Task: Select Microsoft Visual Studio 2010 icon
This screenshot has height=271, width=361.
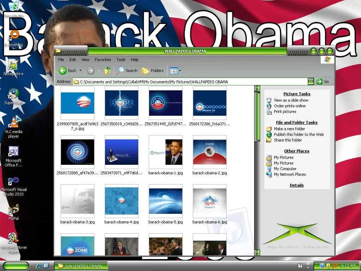Action: click(14, 186)
